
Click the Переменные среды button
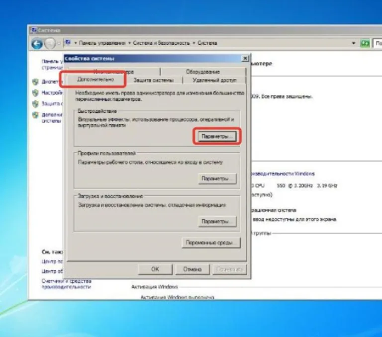(211, 243)
